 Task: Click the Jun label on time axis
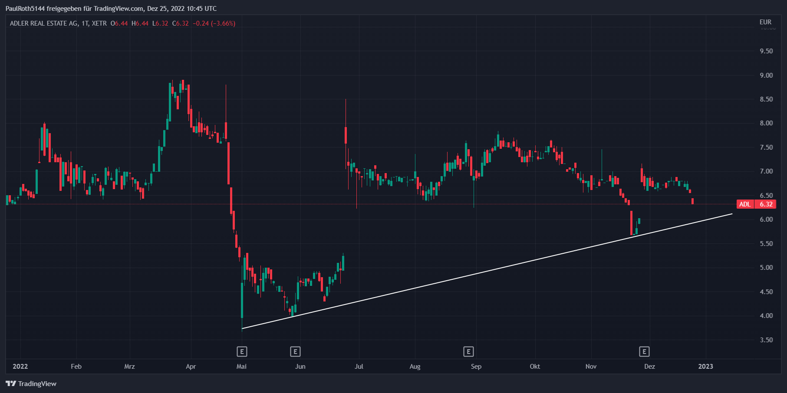click(x=300, y=367)
